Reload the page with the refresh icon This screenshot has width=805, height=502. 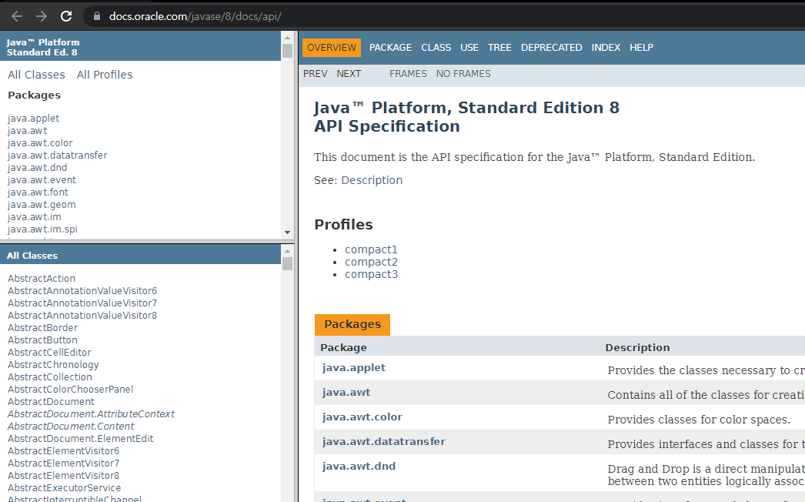66,16
